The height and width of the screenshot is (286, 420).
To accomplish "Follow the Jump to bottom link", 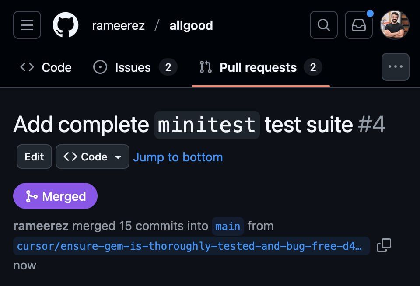I will click(178, 157).
